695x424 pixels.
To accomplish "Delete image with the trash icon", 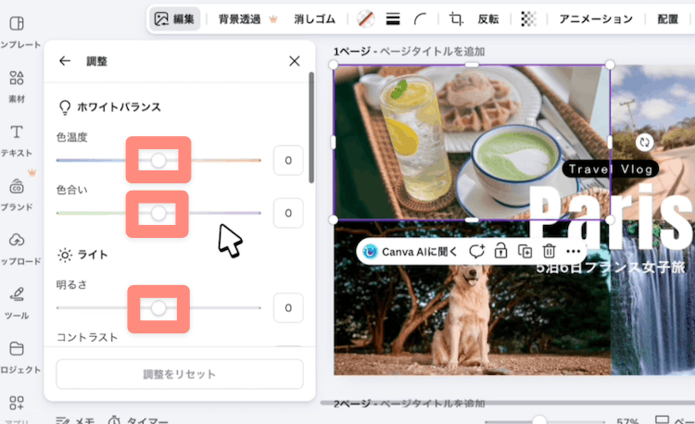I will 549,252.
